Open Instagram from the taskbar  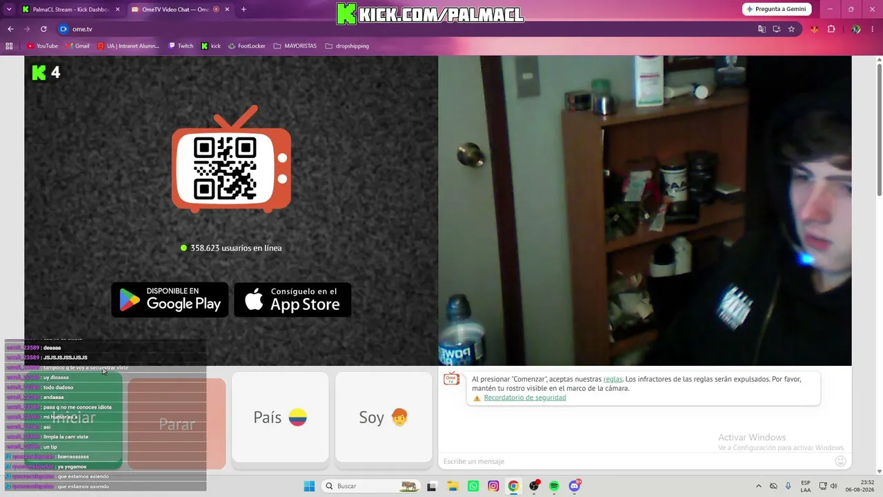493,486
